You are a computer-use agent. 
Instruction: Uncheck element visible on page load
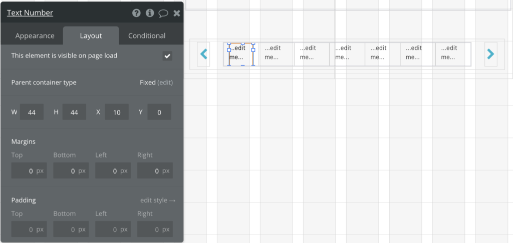coord(167,56)
